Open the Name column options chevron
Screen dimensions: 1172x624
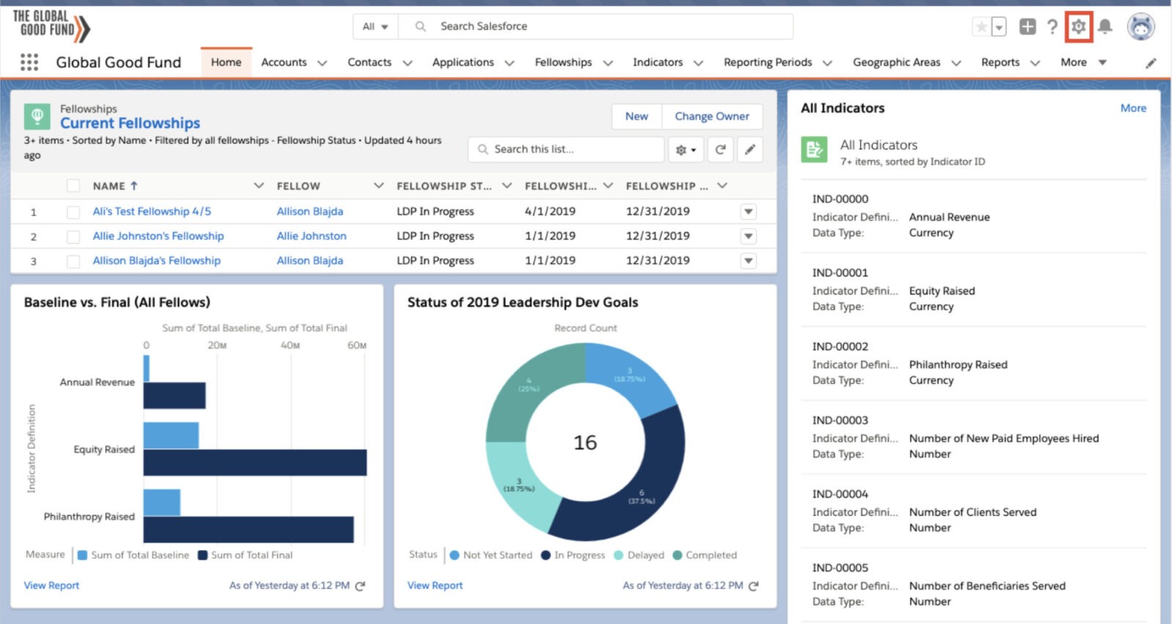pyautogui.click(x=259, y=186)
